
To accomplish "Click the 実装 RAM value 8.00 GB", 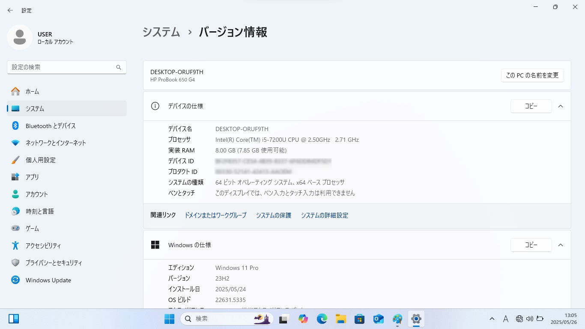I will pyautogui.click(x=251, y=150).
